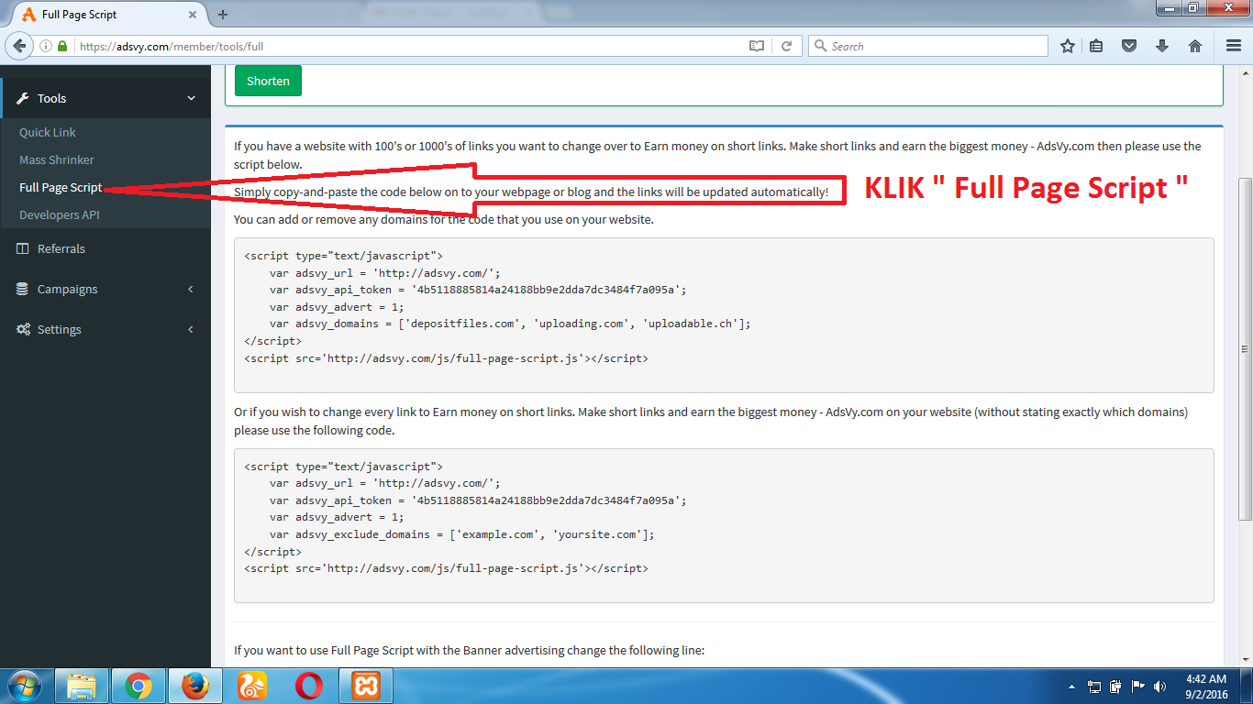
Task: Click the scrollbar down arrow
Action: 1245,659
